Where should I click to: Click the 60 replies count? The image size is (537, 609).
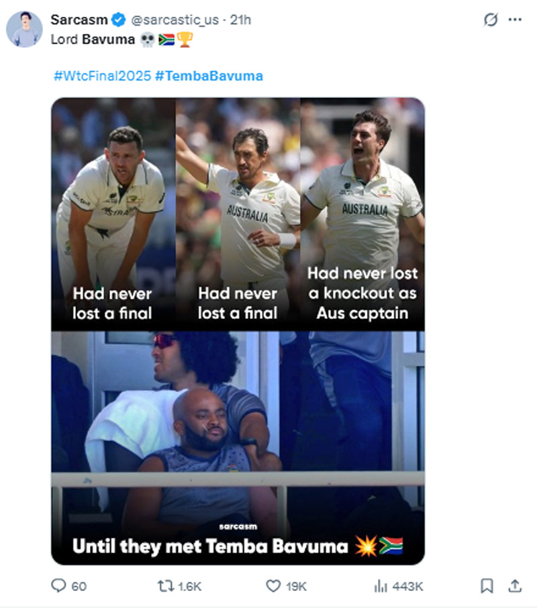coord(79,586)
